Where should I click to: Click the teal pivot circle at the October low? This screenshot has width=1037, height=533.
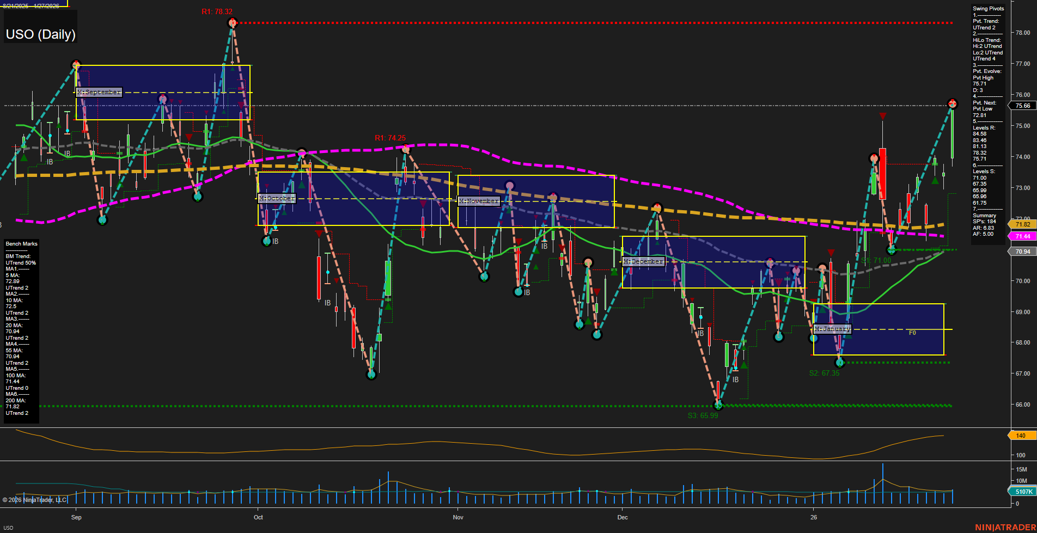(x=267, y=240)
